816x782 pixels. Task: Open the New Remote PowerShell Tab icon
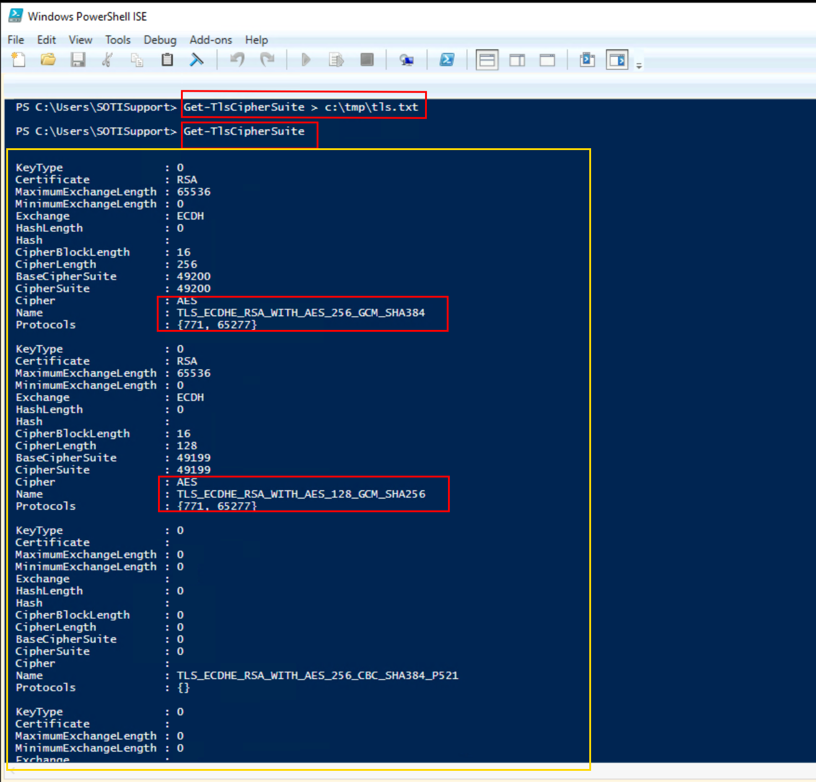(406, 60)
